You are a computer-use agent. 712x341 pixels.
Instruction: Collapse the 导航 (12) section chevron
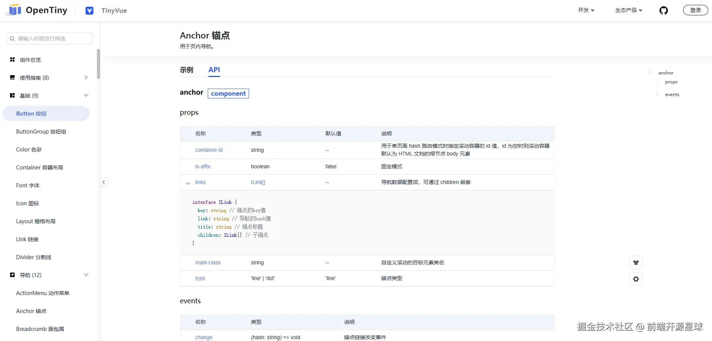click(86, 275)
